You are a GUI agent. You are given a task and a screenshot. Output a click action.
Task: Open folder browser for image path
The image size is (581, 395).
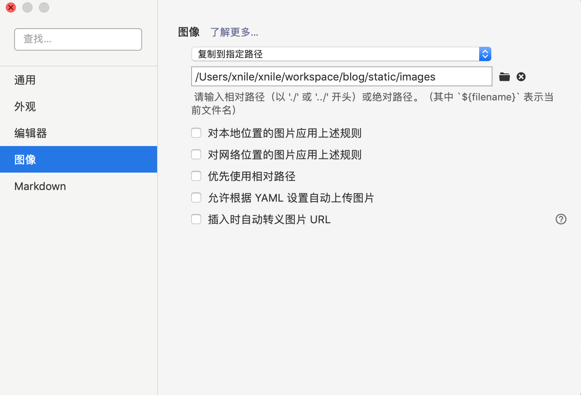[504, 77]
